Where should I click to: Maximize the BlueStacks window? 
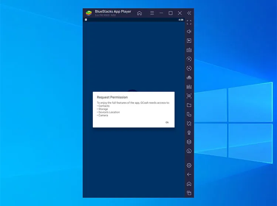171,13
